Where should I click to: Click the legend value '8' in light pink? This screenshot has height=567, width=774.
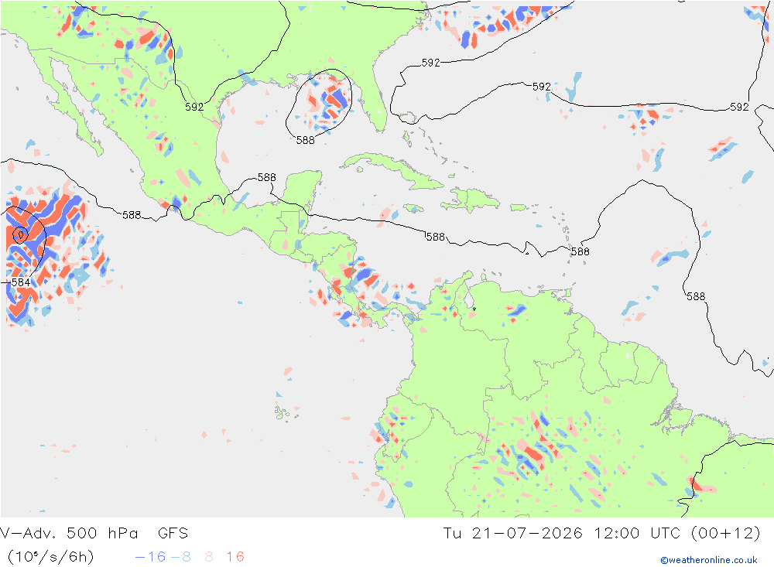[x=209, y=557]
